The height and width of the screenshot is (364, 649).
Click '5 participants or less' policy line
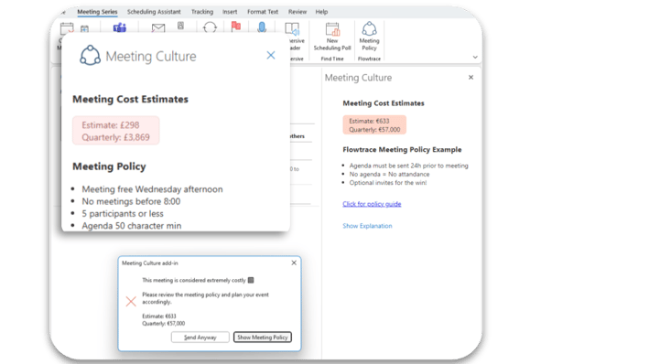(x=123, y=213)
